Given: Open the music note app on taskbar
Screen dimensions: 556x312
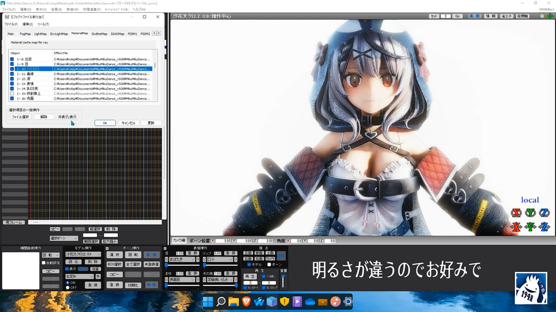Looking at the screenshot, I should 335,302.
